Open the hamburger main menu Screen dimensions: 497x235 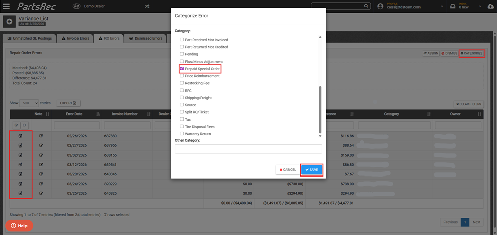6,6
